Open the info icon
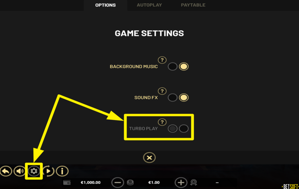 (x=62, y=171)
